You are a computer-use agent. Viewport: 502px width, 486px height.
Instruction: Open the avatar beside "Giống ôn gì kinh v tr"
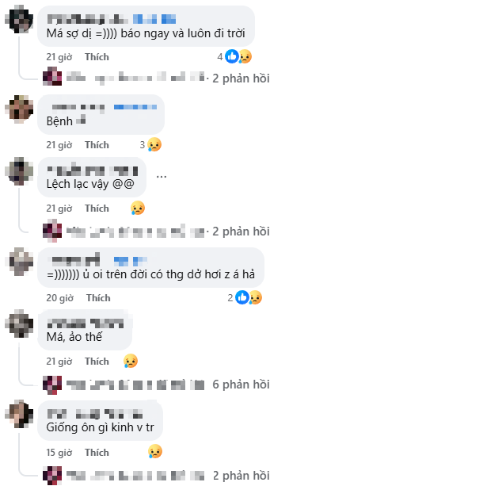(x=19, y=414)
